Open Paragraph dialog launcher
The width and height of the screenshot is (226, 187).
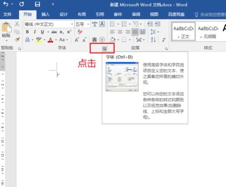166,49
